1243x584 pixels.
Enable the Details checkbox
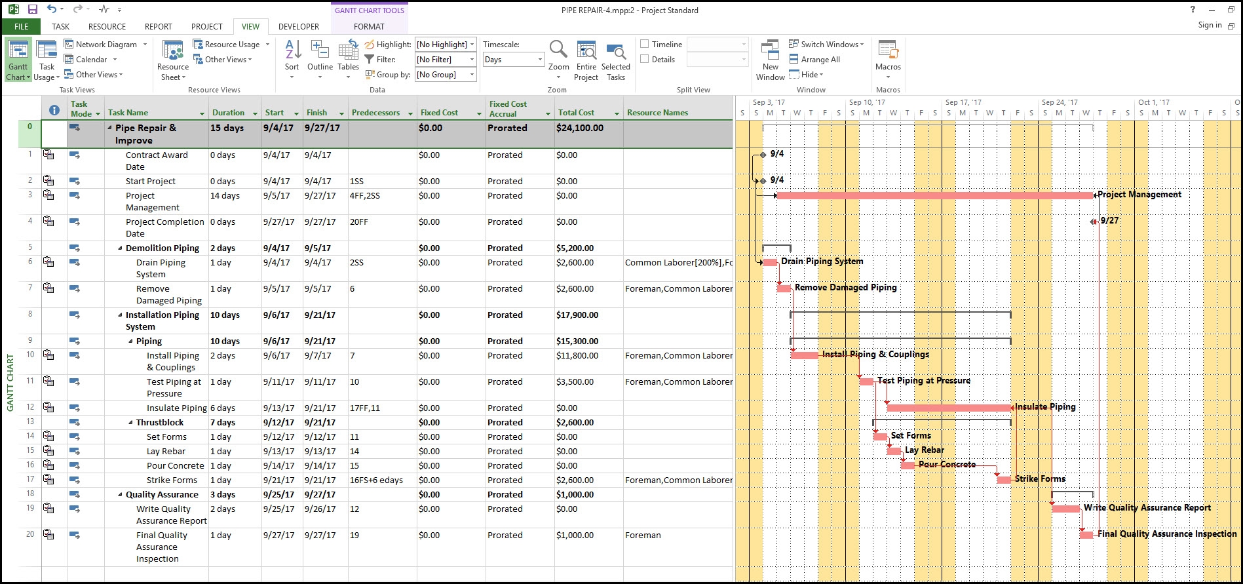(x=645, y=59)
